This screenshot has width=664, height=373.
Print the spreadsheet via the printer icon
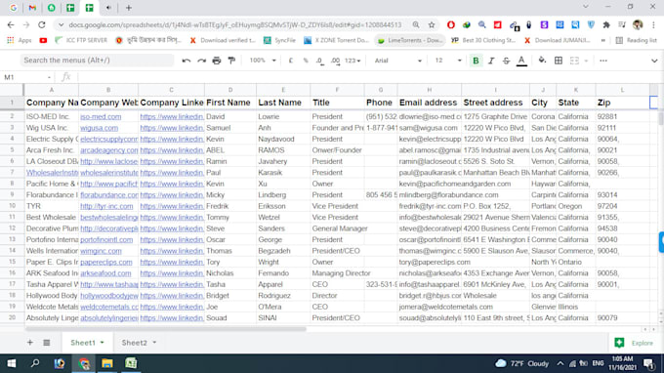[217, 61]
